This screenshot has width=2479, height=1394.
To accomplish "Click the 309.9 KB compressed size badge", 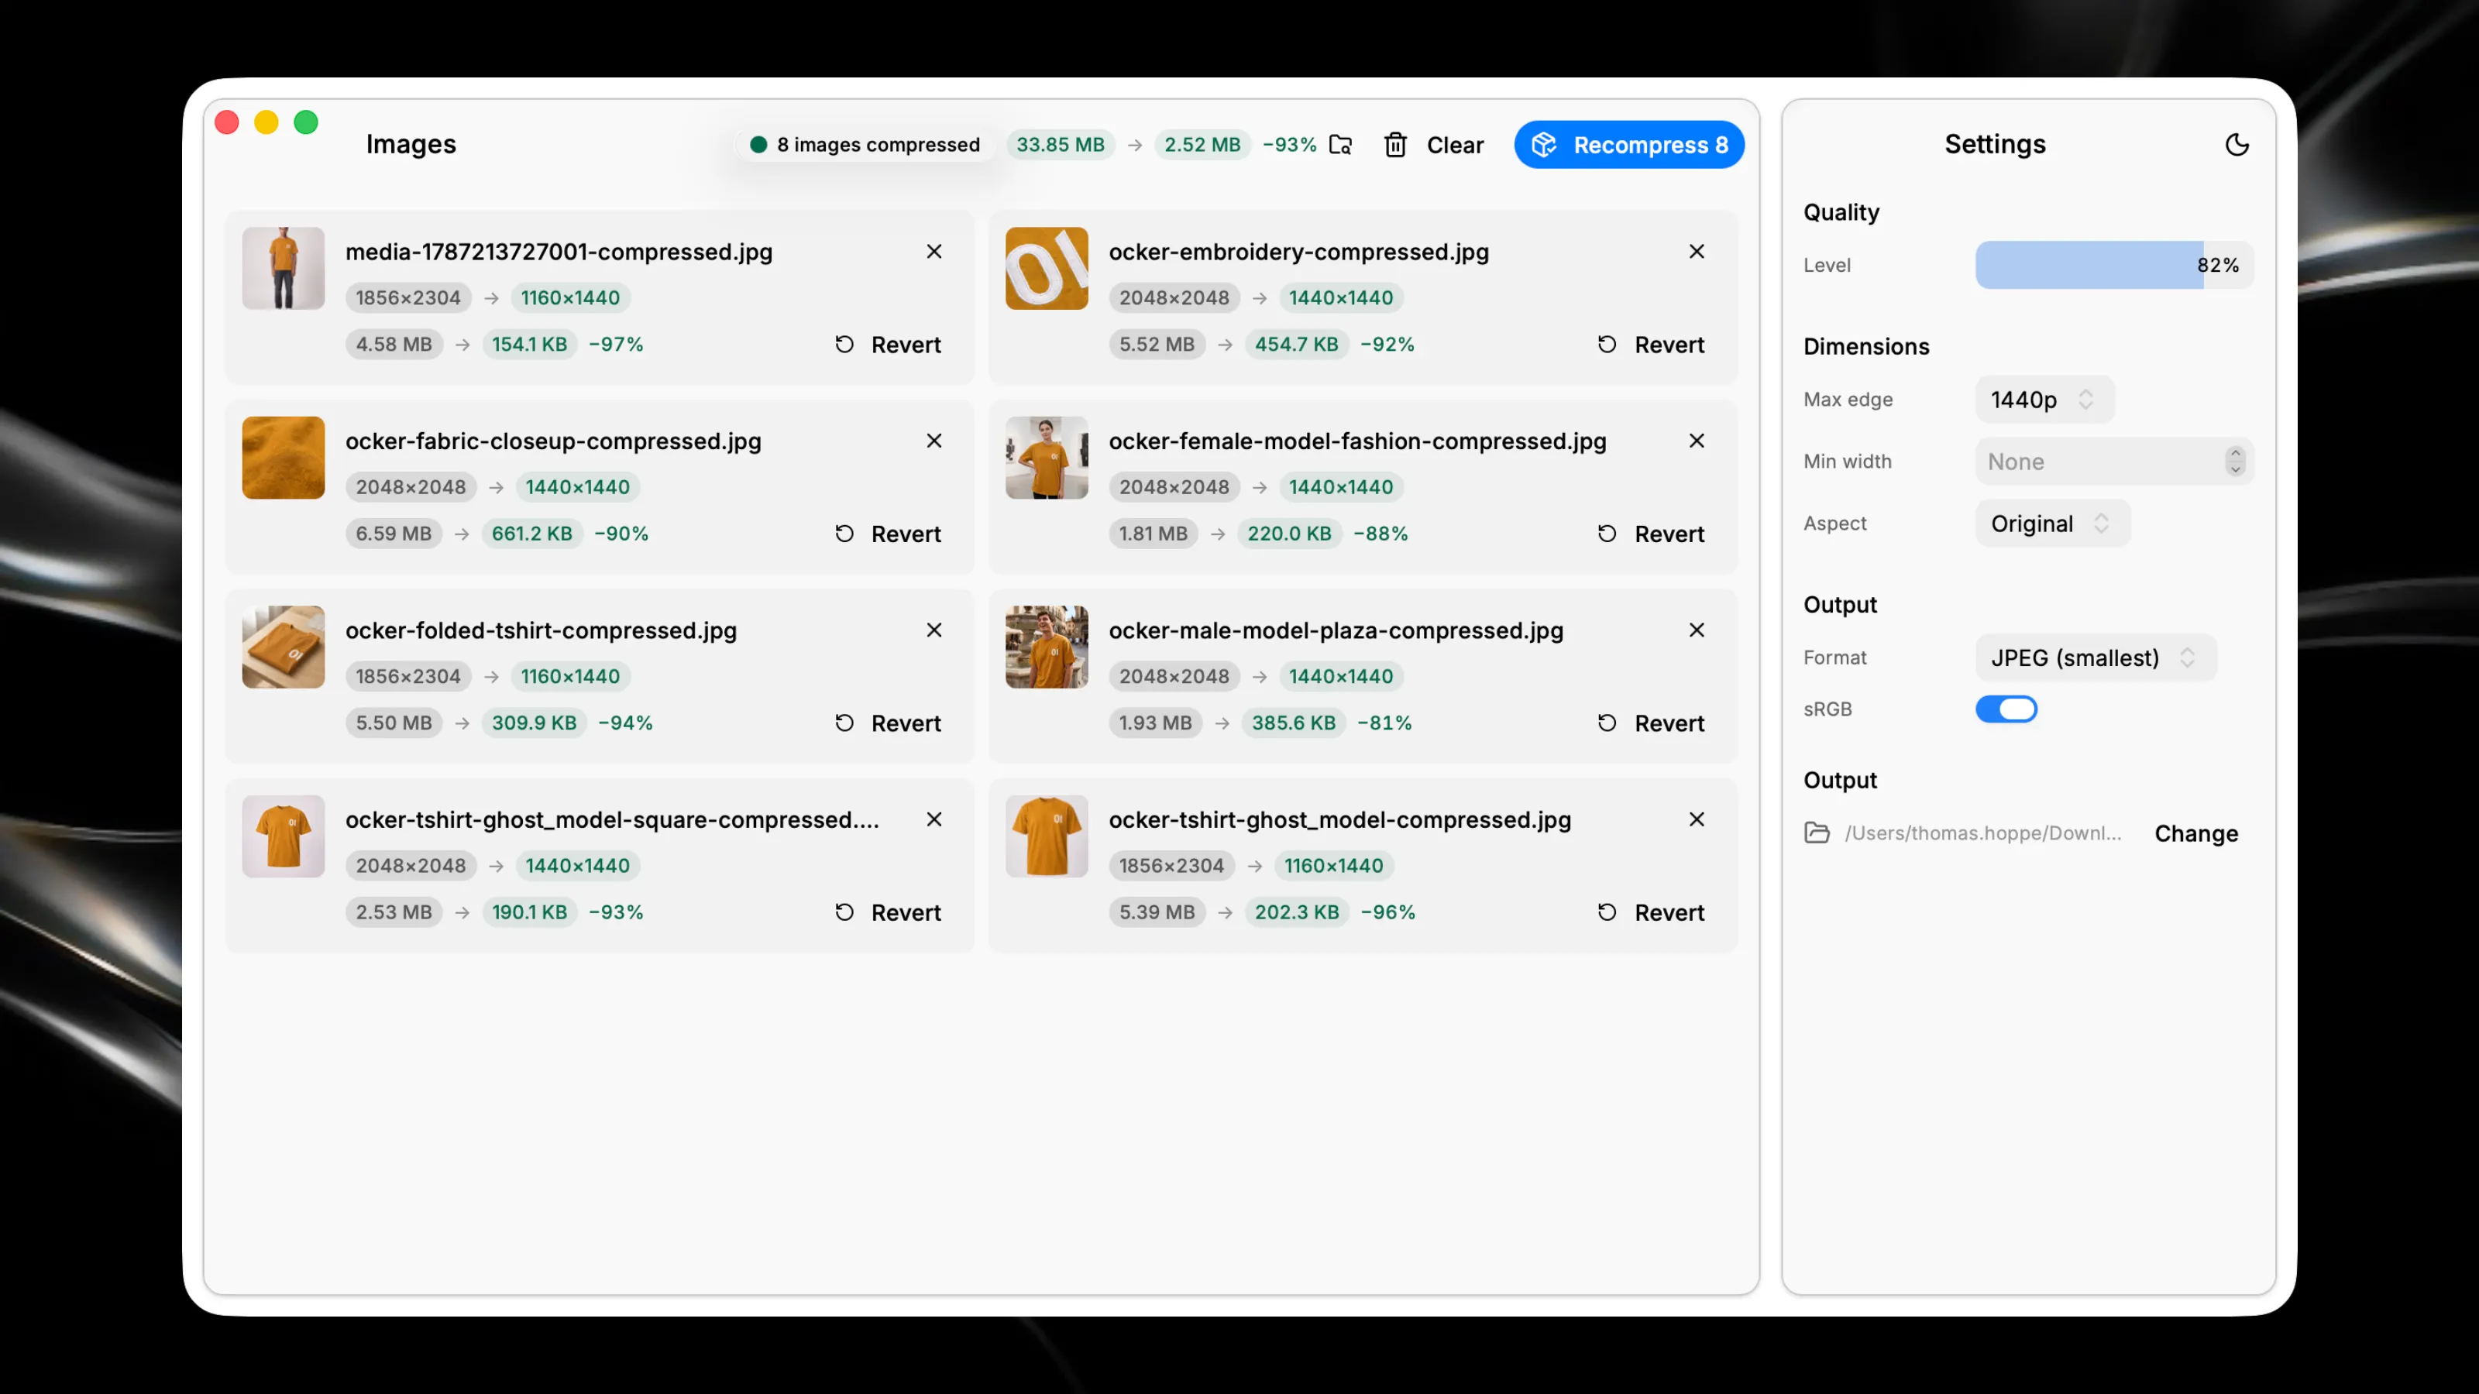I will (x=534, y=723).
